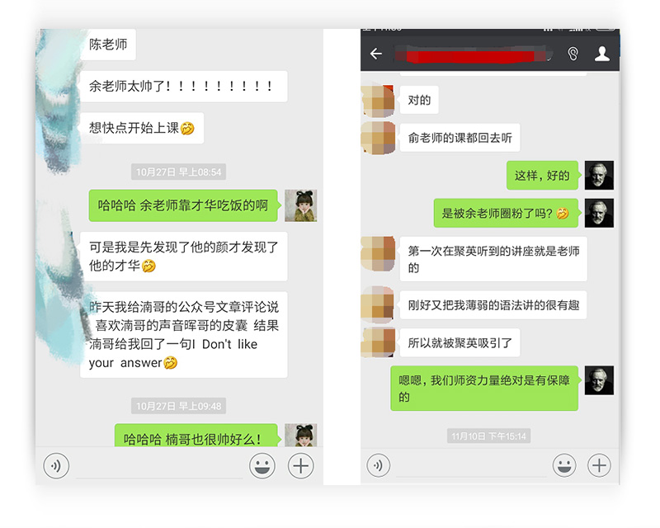The width and height of the screenshot is (660, 528).
Task: Open emoji picker in right chat
Action: tap(564, 465)
